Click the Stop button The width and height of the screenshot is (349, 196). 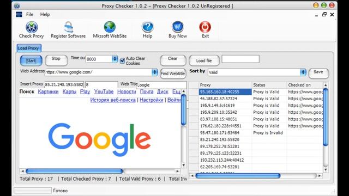coord(56,60)
